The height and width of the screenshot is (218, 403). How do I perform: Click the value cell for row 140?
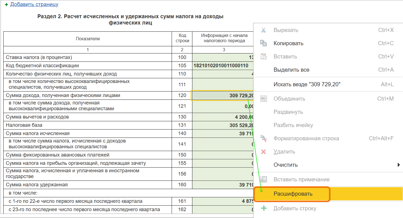click(223, 133)
